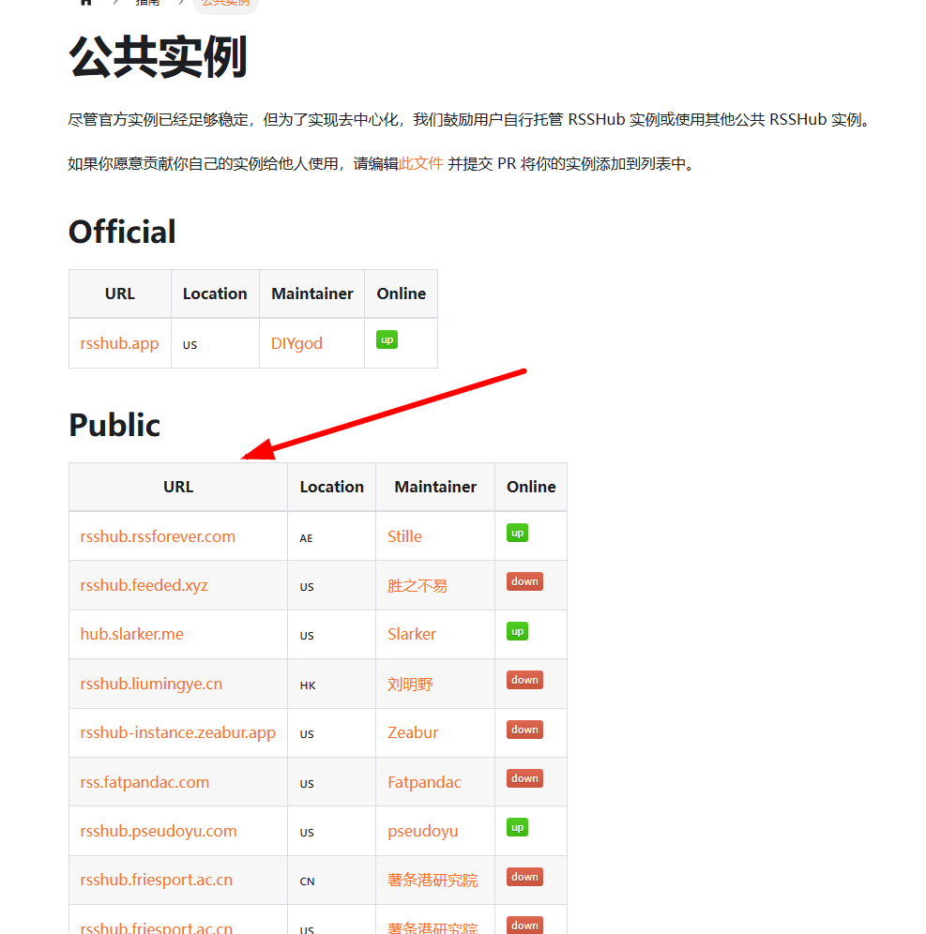Click the Official section heading
This screenshot has width=926, height=934.
coord(122,232)
